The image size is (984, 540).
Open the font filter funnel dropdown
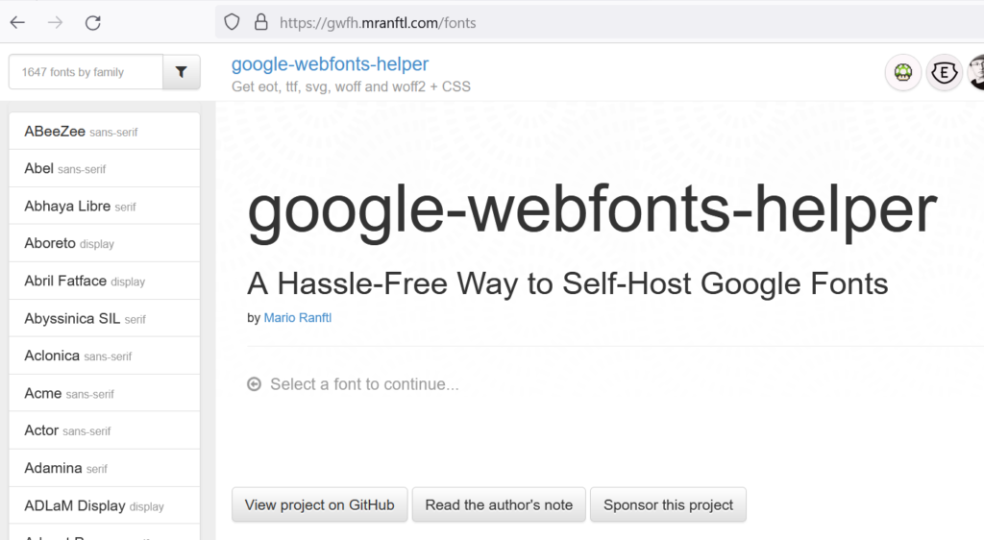click(x=182, y=72)
